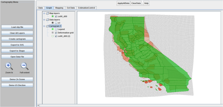Run the Demo CA Ozone button

pos(17,79)
